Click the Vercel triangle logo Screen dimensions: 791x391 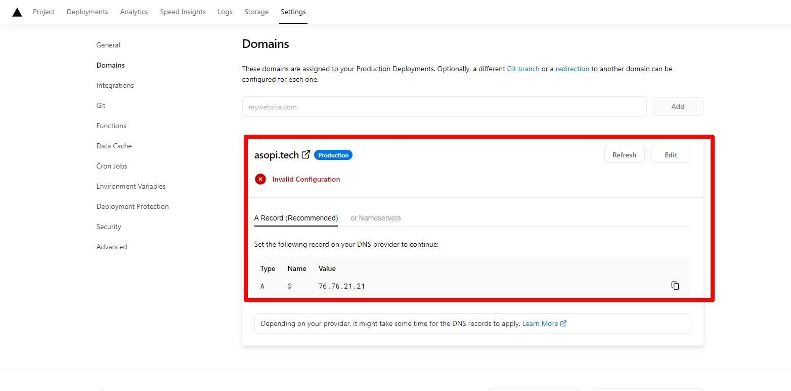(17, 12)
